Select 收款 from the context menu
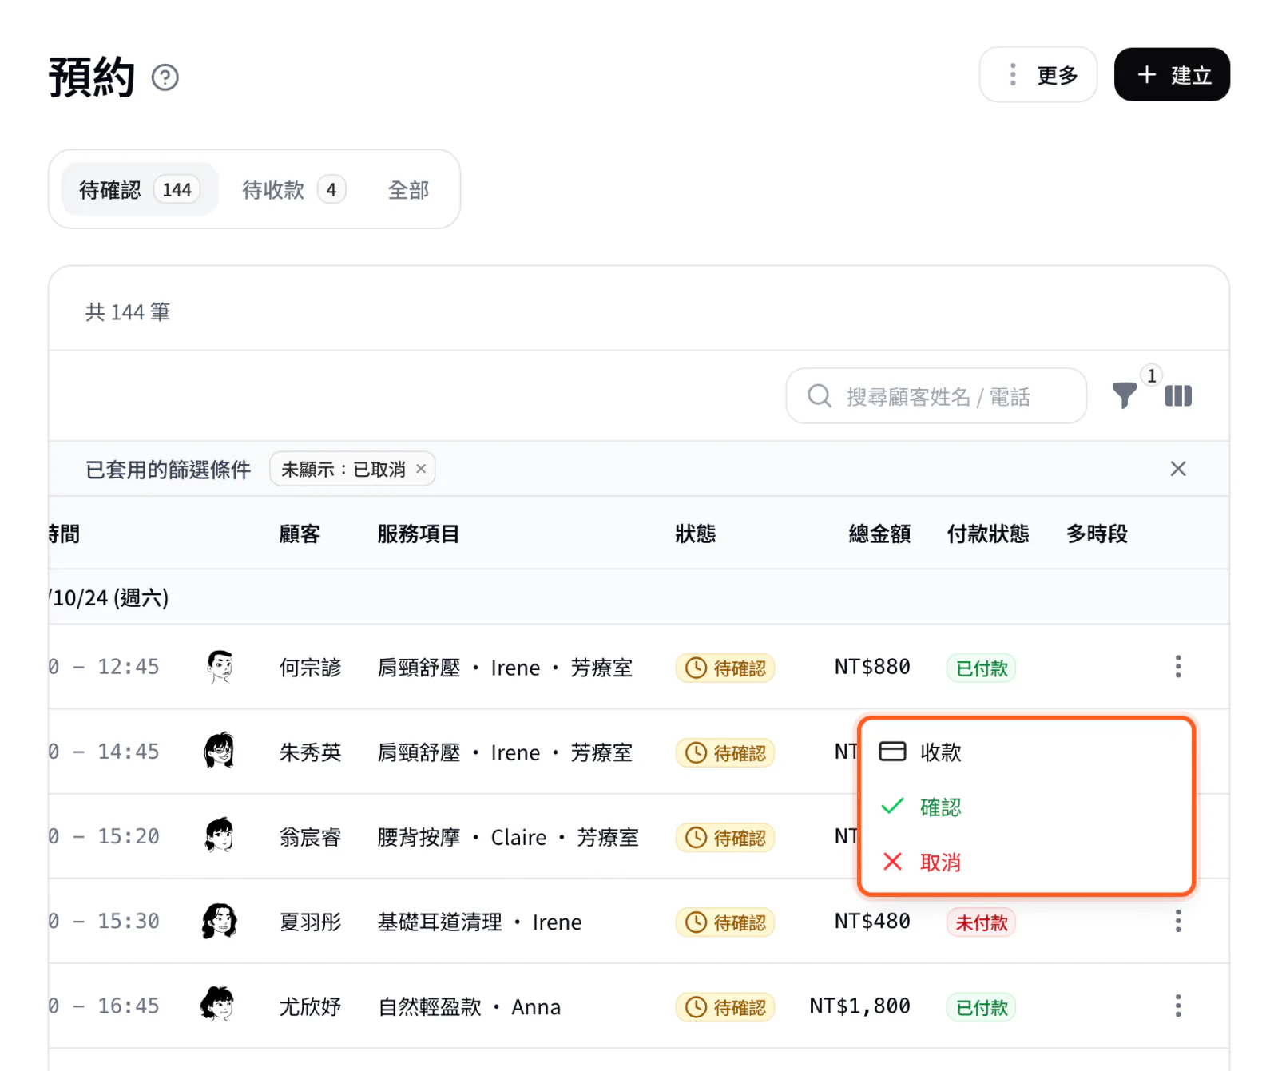The width and height of the screenshot is (1278, 1071). pos(1026,752)
